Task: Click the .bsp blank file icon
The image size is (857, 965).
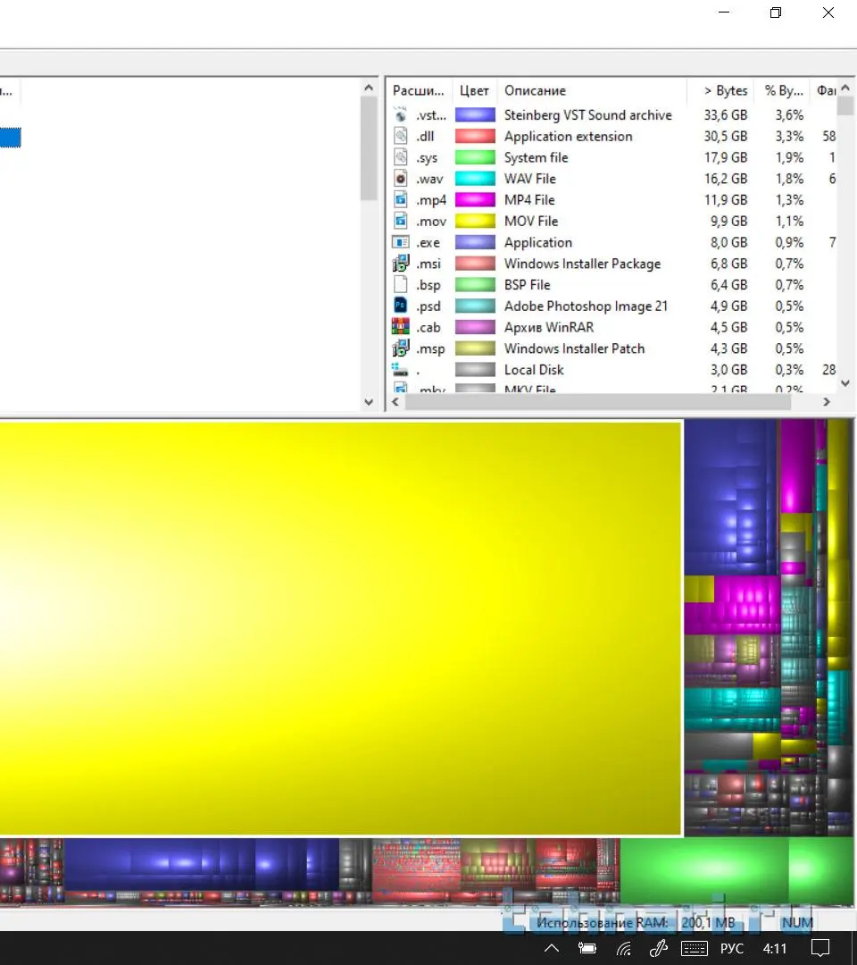Action: click(400, 285)
